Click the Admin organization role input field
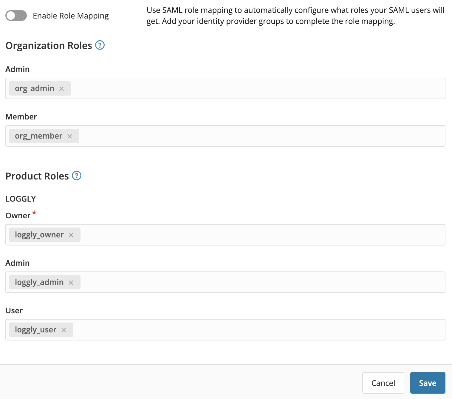The height and width of the screenshot is (399, 452). [239, 88]
